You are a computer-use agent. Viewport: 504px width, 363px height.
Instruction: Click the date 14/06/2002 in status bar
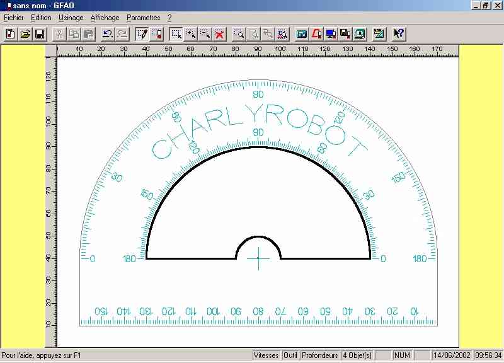tap(452, 355)
